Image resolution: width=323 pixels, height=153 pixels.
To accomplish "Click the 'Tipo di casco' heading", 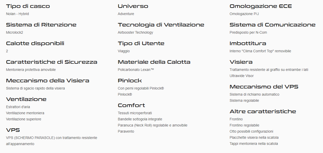I will 28,6.
